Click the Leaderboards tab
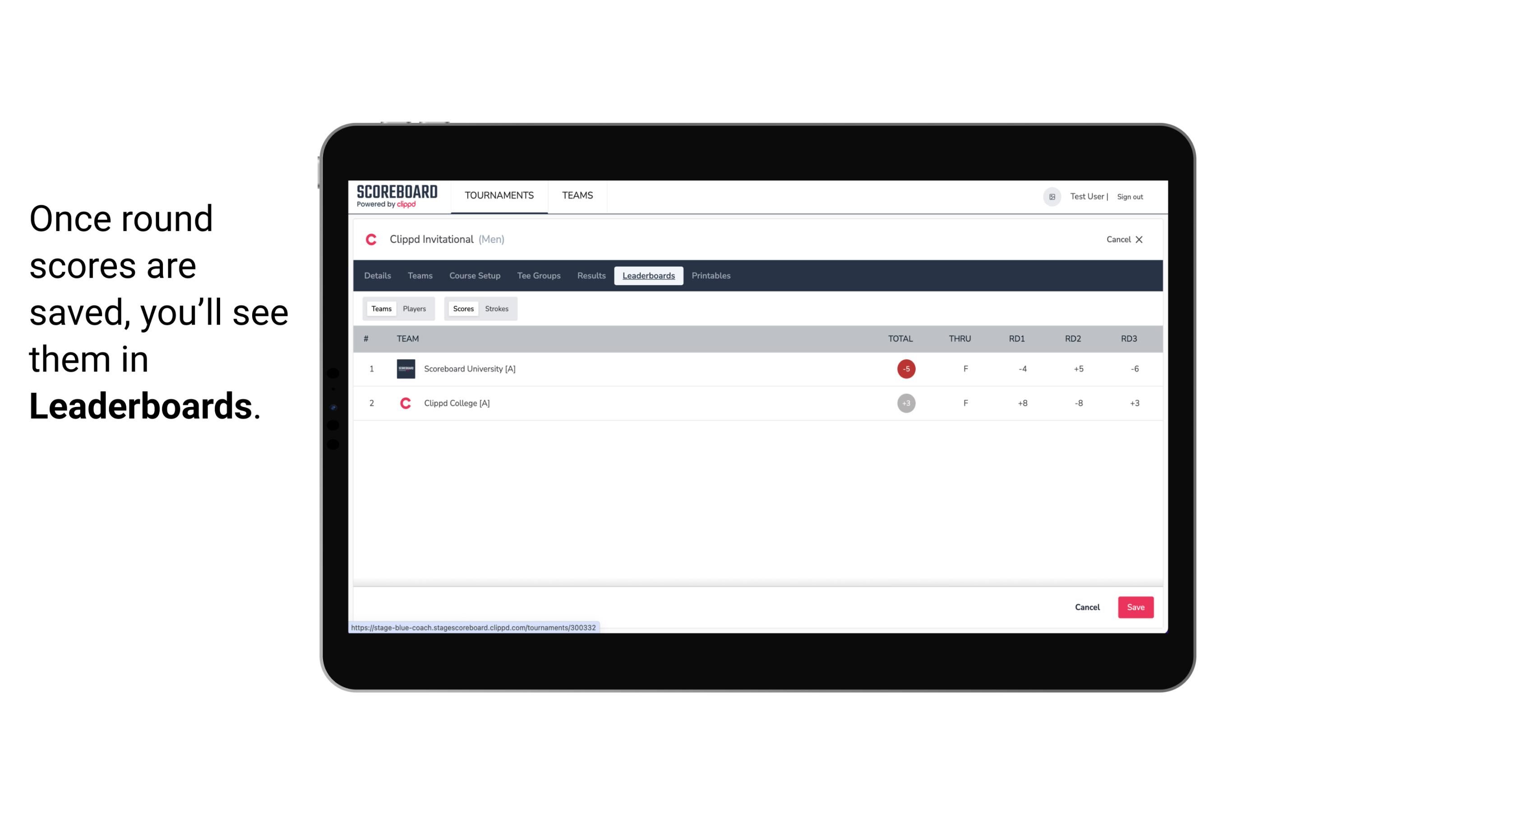 point(649,276)
